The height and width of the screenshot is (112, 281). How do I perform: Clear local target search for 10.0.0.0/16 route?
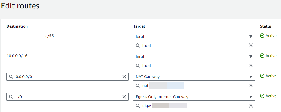(x=251, y=65)
